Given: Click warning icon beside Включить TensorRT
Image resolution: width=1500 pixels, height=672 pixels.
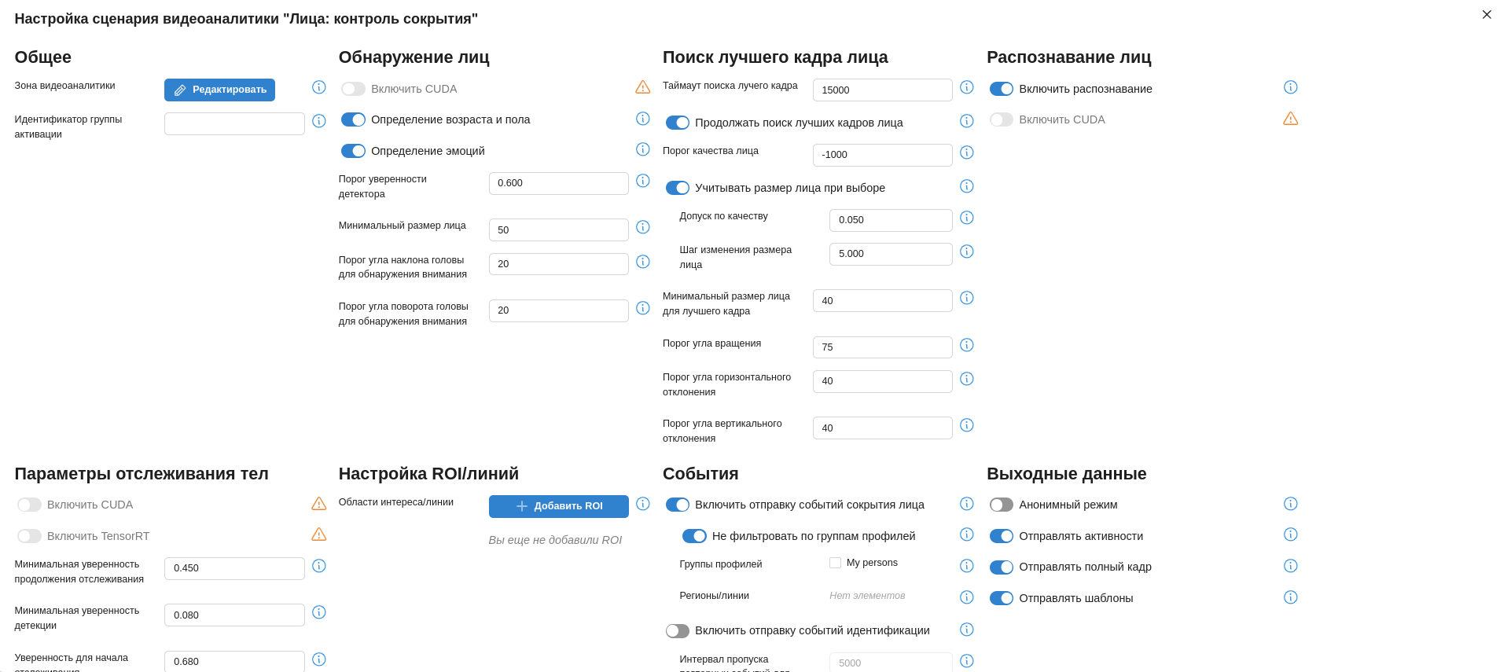Looking at the screenshot, I should [x=318, y=534].
